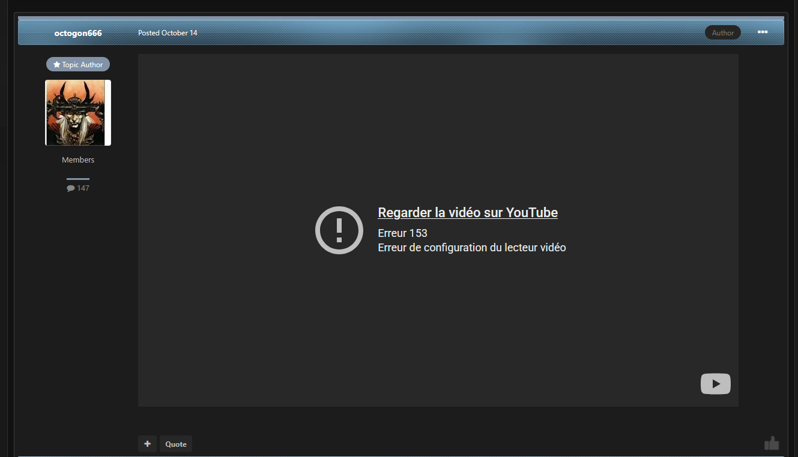Click the YouTube logo on the video player
The image size is (798, 457).
click(715, 384)
